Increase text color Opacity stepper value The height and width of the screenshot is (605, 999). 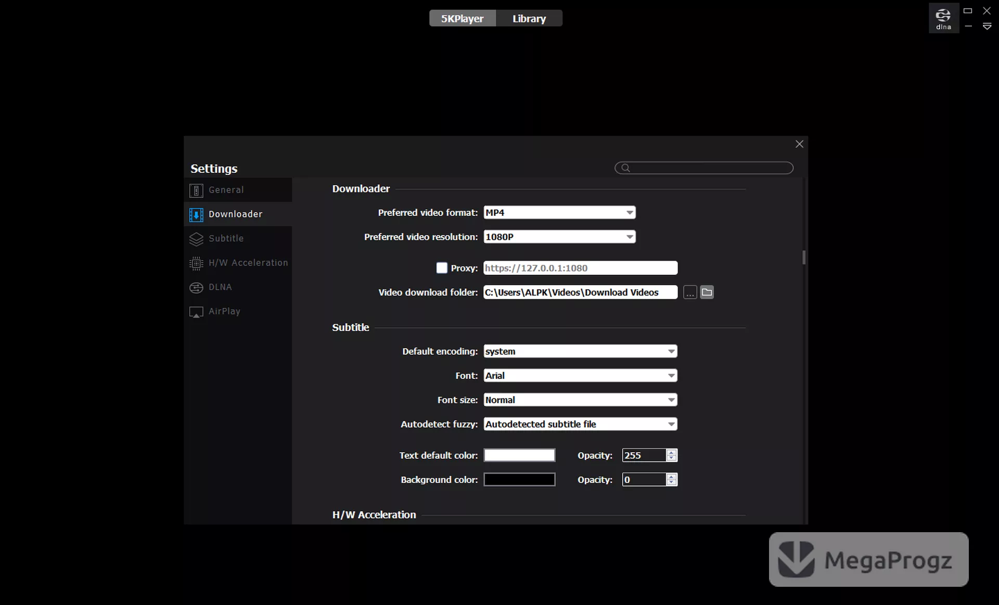672,452
